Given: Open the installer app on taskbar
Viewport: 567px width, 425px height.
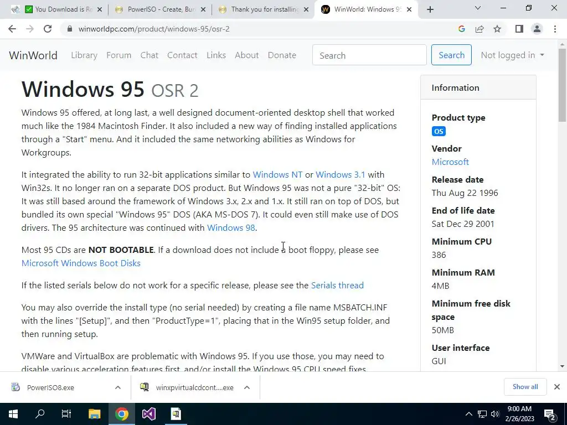Looking at the screenshot, I should pyautogui.click(x=176, y=414).
